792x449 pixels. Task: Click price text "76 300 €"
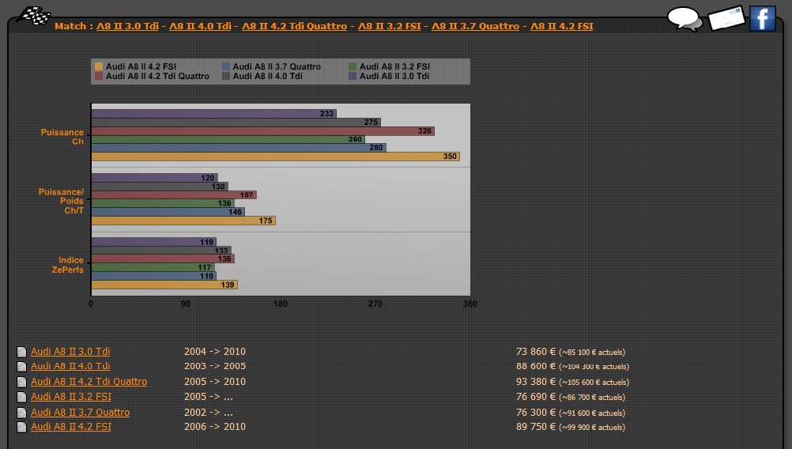(536, 413)
